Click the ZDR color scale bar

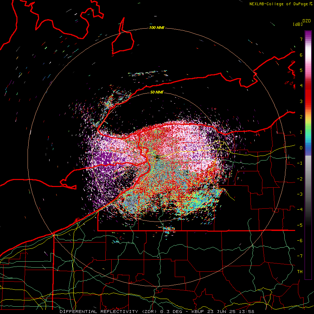click(308, 155)
